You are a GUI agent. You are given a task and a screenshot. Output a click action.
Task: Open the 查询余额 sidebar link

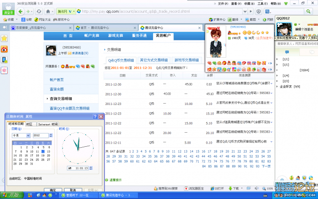click(57, 89)
